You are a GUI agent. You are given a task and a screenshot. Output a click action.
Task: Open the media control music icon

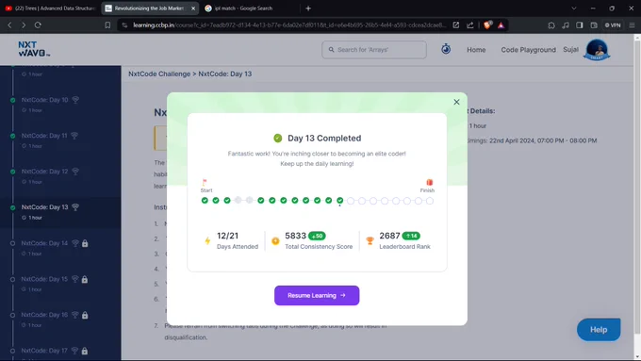pos(566,25)
